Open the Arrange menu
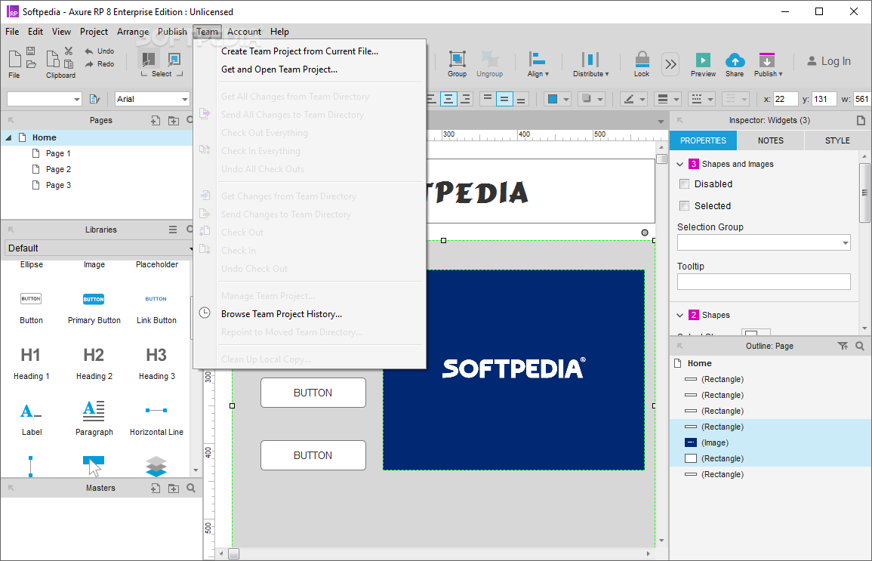The height and width of the screenshot is (561, 872). click(x=133, y=32)
